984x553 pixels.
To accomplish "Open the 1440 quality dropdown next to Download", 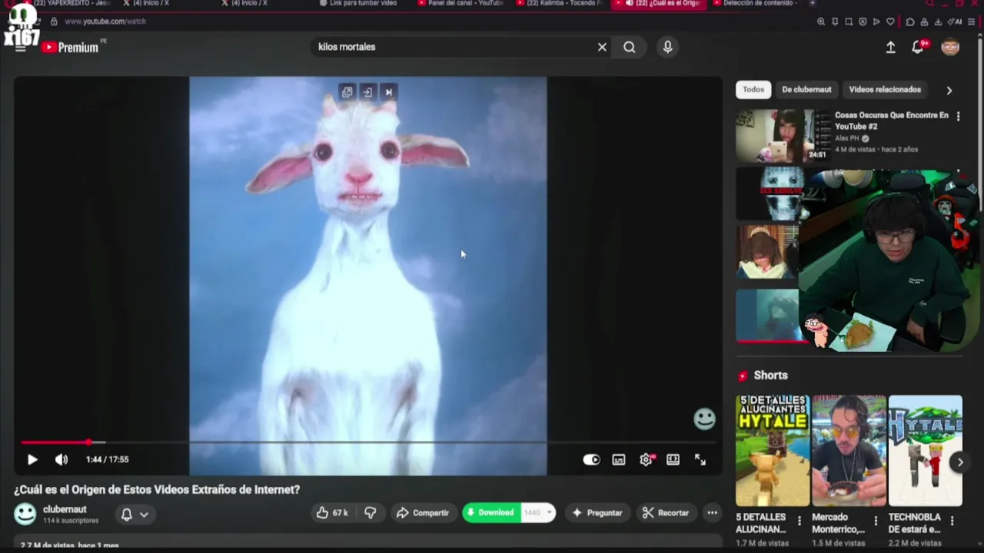I will [x=538, y=513].
